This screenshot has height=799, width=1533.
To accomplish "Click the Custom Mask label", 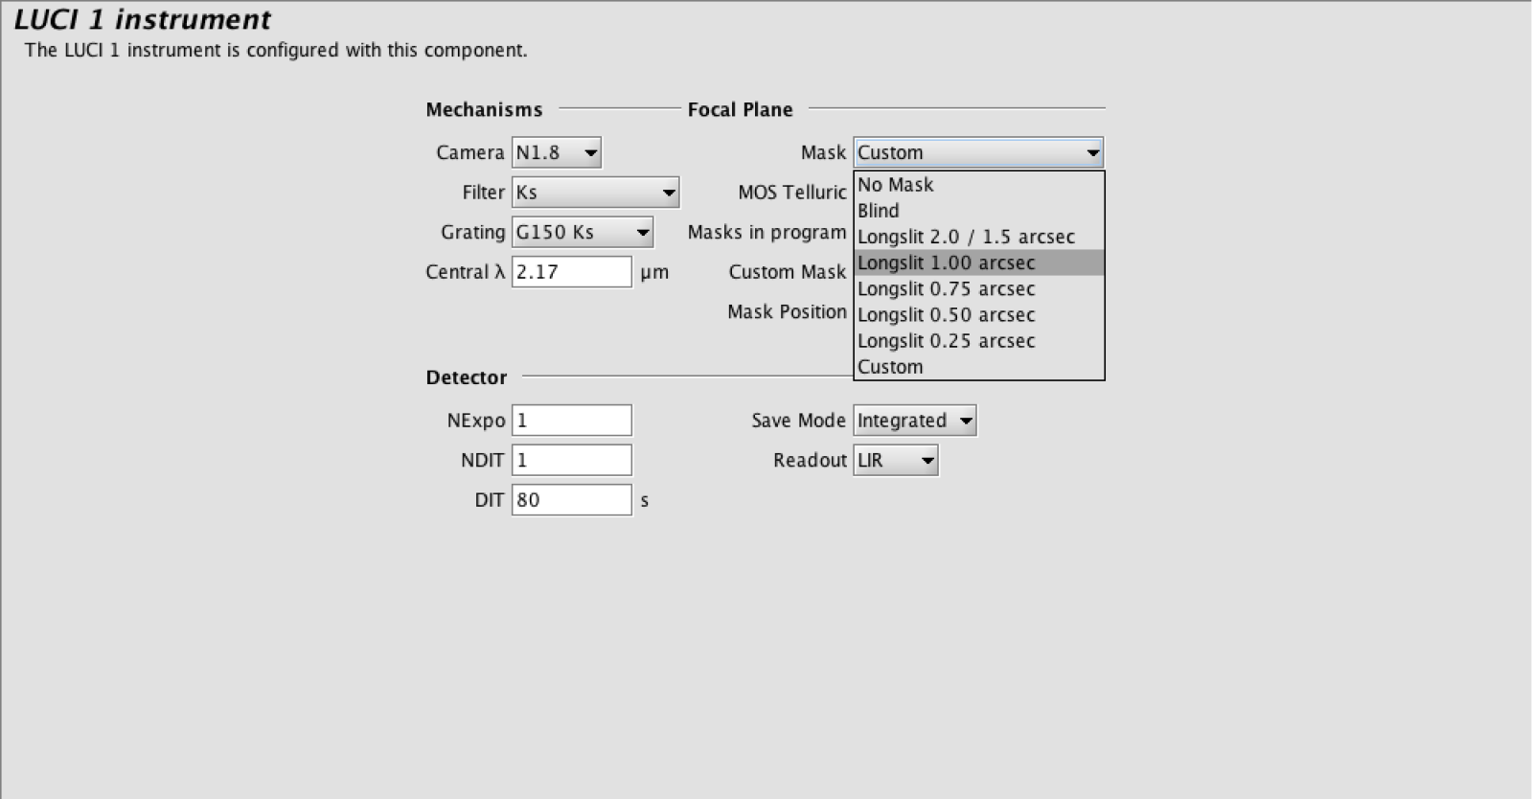I will [788, 272].
